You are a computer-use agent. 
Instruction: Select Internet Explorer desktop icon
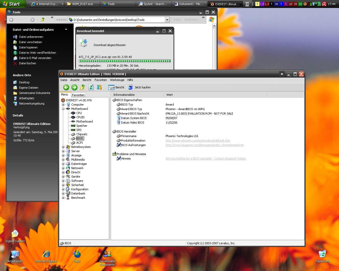click(x=46, y=256)
